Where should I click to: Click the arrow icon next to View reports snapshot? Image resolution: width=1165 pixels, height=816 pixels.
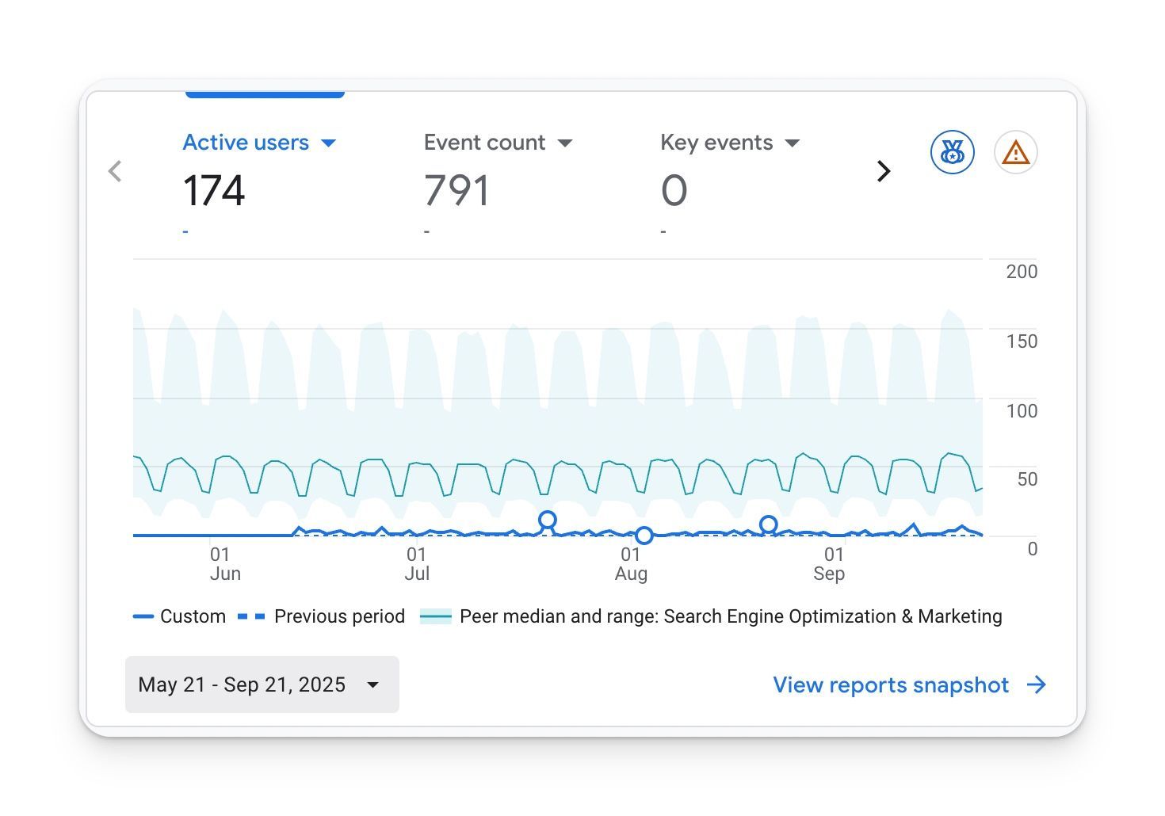click(1037, 684)
